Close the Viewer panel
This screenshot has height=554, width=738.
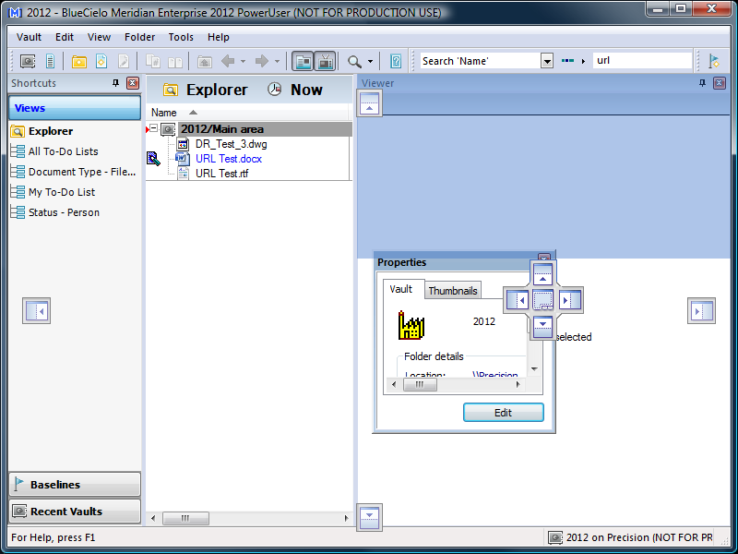tap(720, 83)
